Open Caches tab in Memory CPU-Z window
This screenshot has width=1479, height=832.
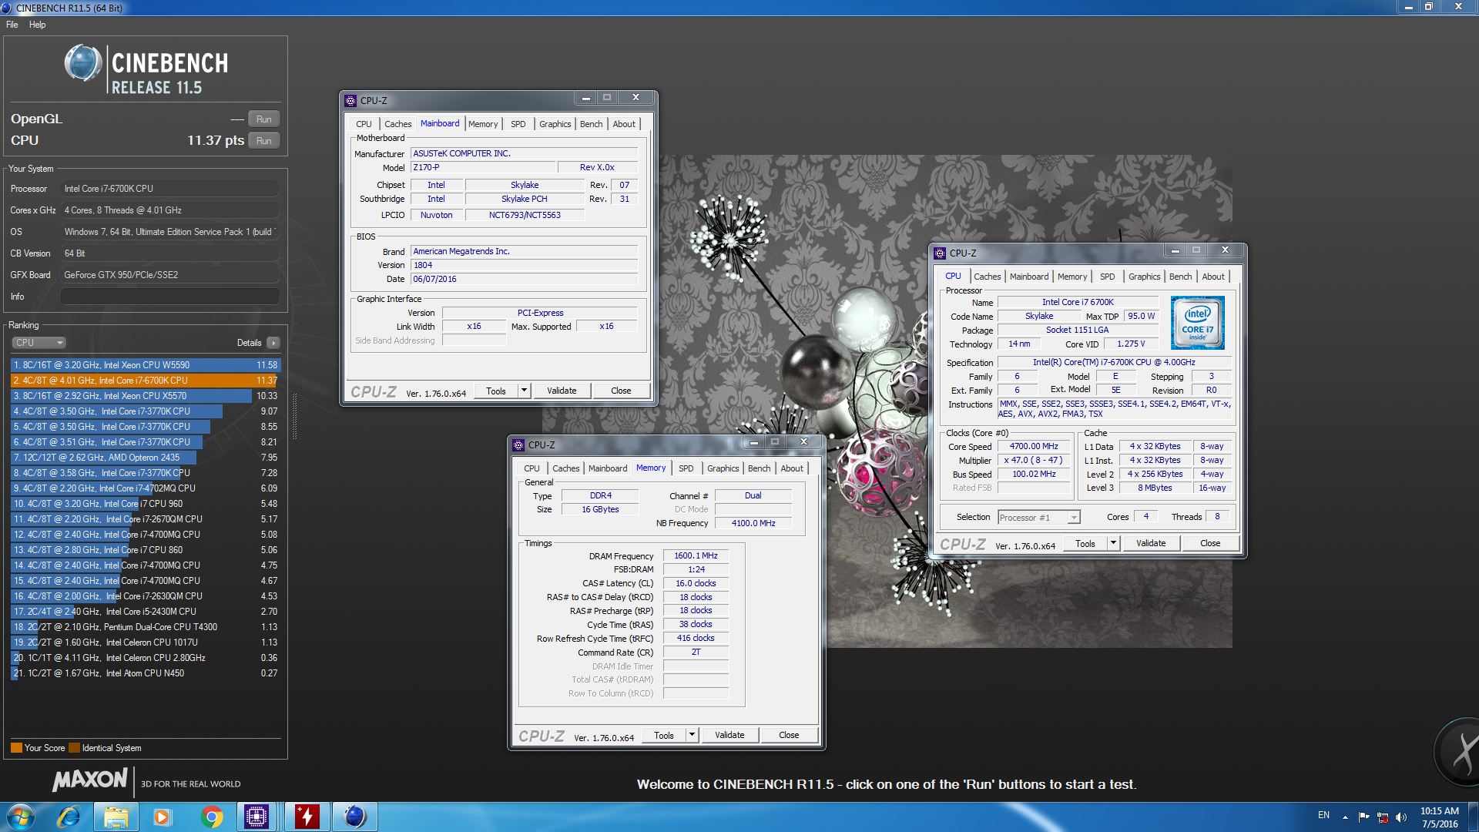[x=565, y=468]
